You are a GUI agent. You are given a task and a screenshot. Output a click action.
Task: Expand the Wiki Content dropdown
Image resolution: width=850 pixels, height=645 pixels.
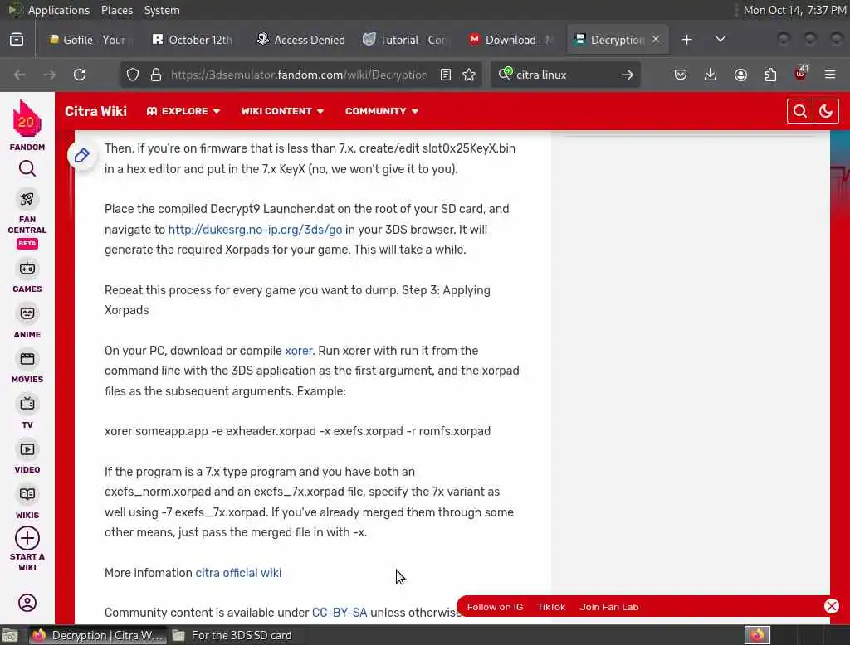pos(282,111)
